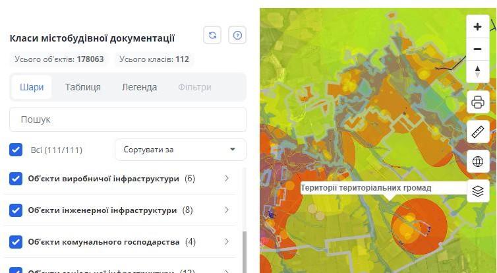
Task: Uncheck the Всі (111/111) checkbox
Action: click(16, 150)
